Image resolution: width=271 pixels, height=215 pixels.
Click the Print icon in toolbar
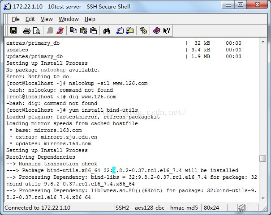[27, 31]
